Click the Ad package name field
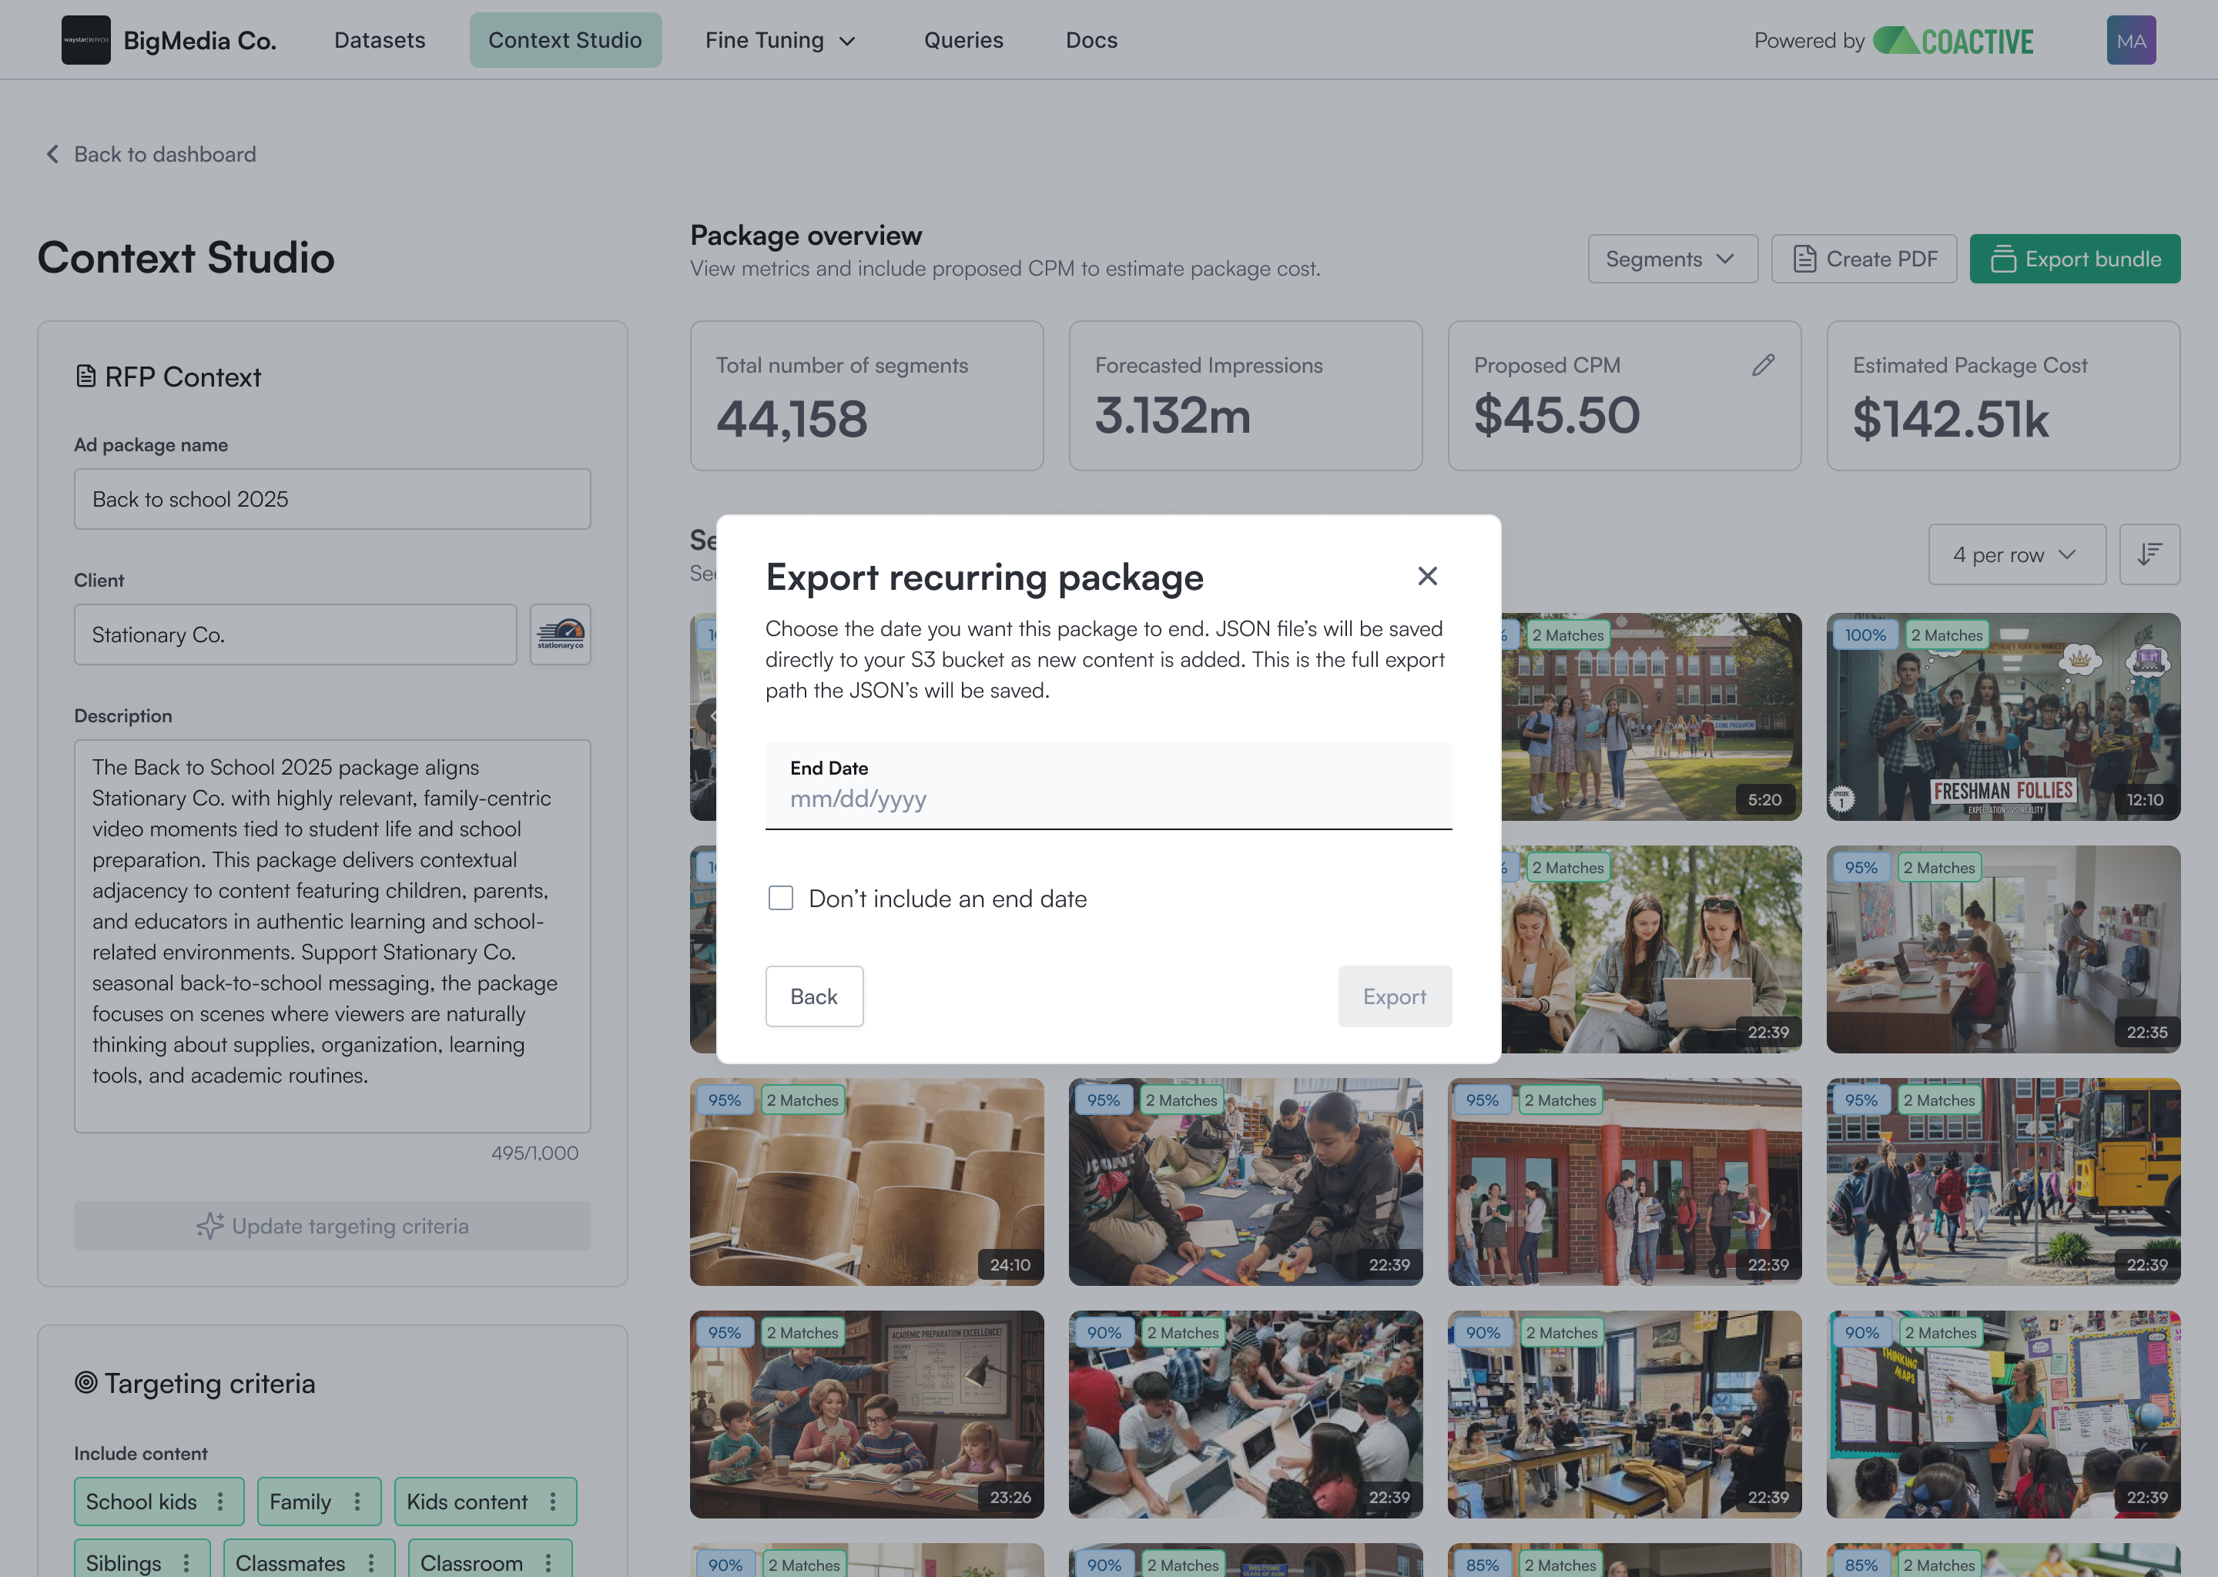The image size is (2218, 1577). point(332,499)
